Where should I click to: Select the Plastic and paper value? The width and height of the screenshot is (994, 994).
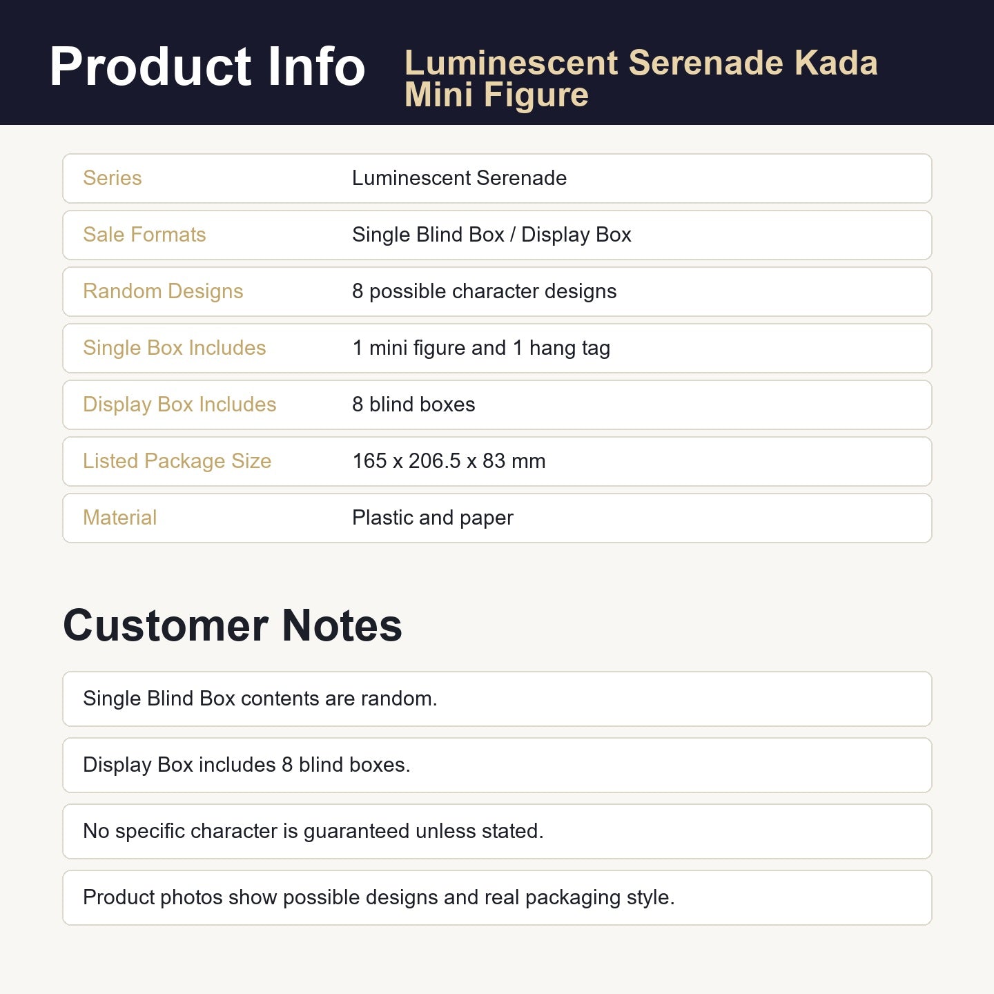point(433,518)
